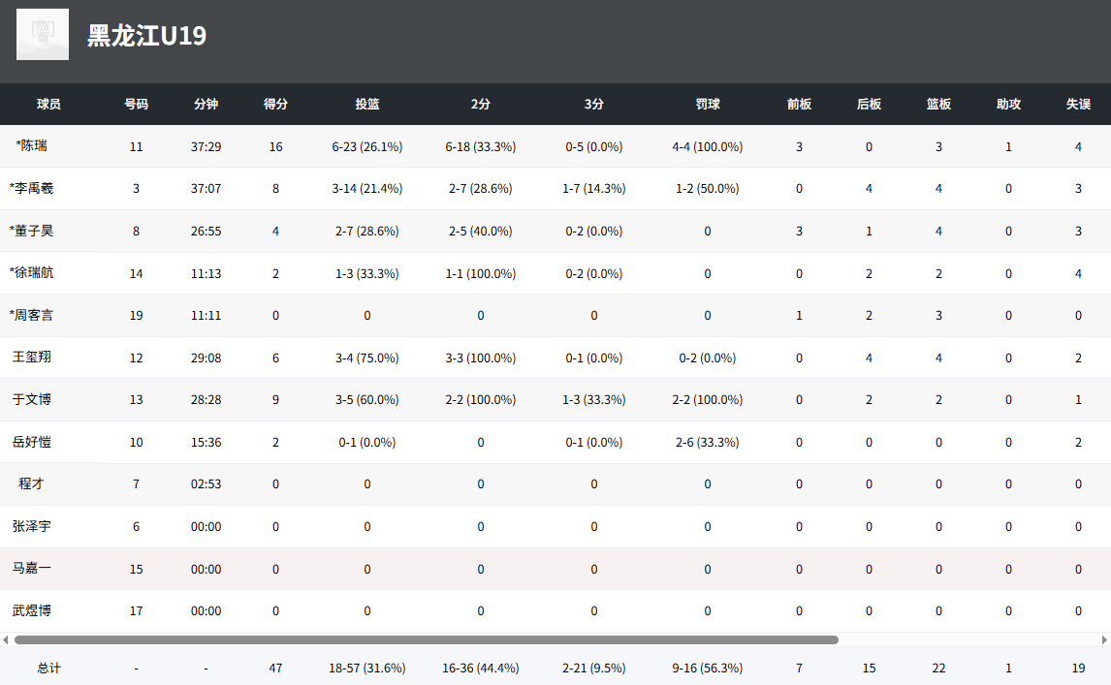Image resolution: width=1111 pixels, height=685 pixels.
Task: Select the 3分 column header
Action: click(593, 104)
